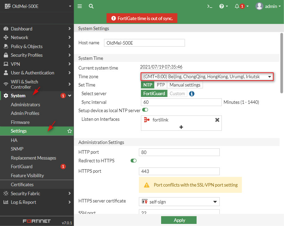Viewport: 284px width, 226px height.
Task: Click the OldMei-500E device icon
Action: (x=8, y=6)
